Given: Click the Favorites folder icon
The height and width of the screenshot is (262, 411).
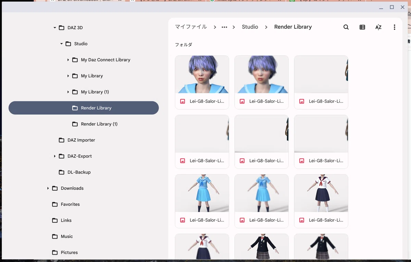Looking at the screenshot, I should coord(55,204).
